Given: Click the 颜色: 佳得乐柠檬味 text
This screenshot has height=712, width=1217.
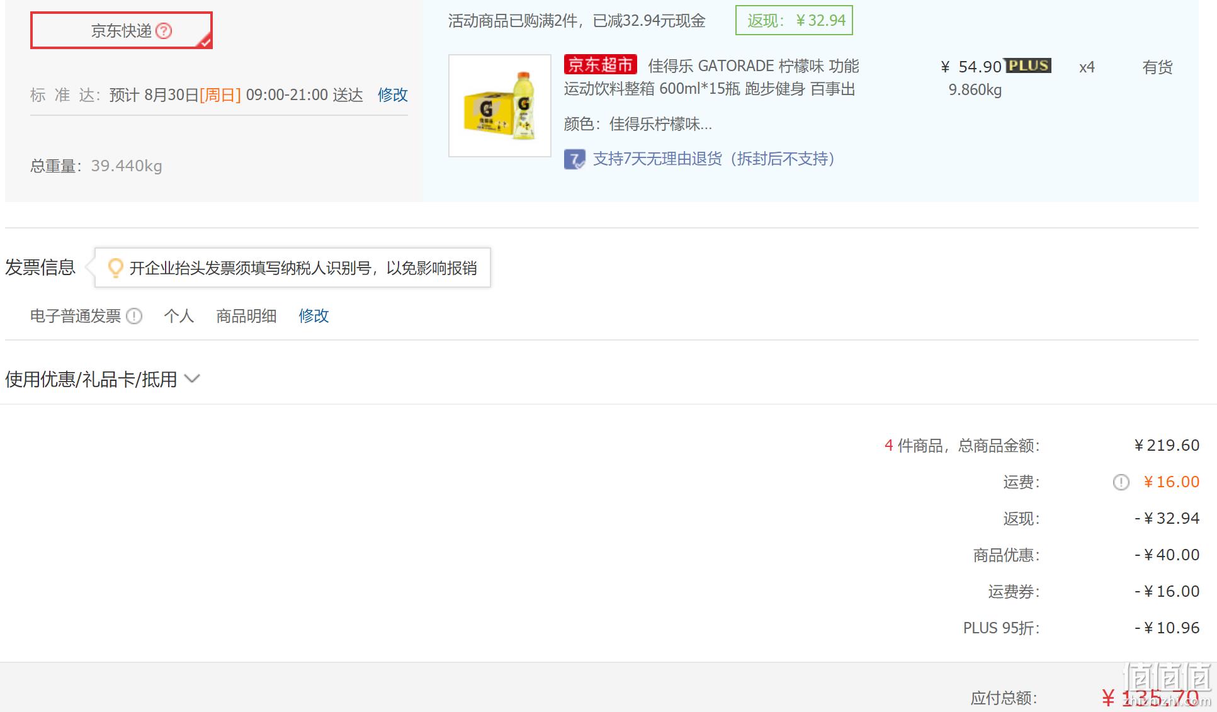Looking at the screenshot, I should tap(638, 124).
